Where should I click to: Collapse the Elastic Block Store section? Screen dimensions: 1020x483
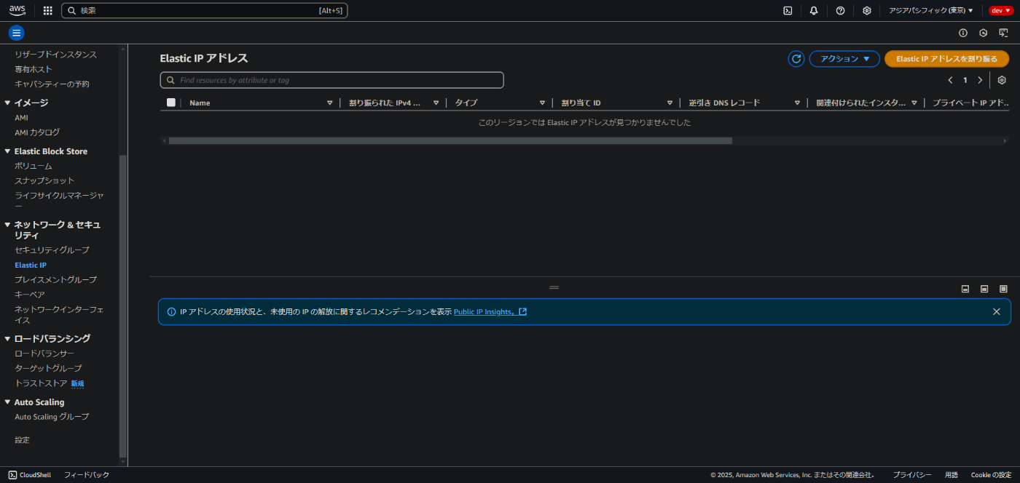7,151
